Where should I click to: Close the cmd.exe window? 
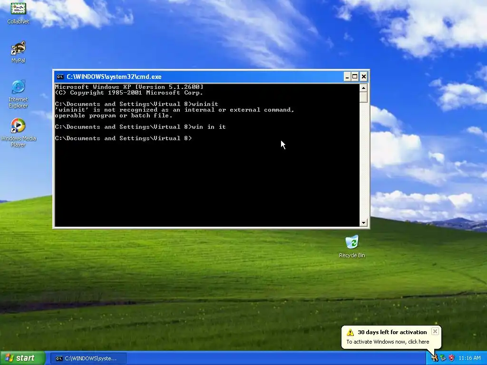click(x=364, y=77)
